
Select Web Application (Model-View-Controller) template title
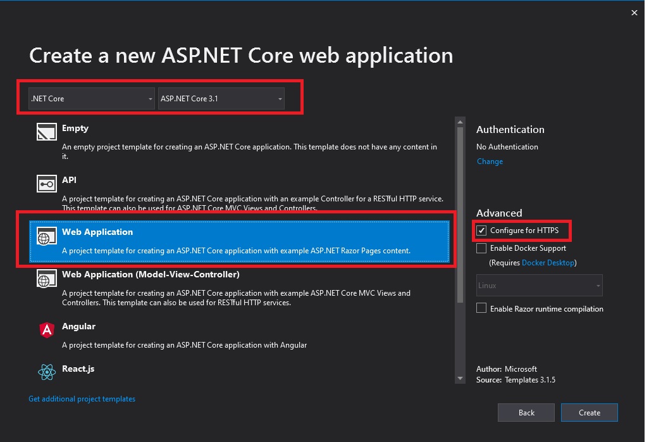pyautogui.click(x=151, y=275)
